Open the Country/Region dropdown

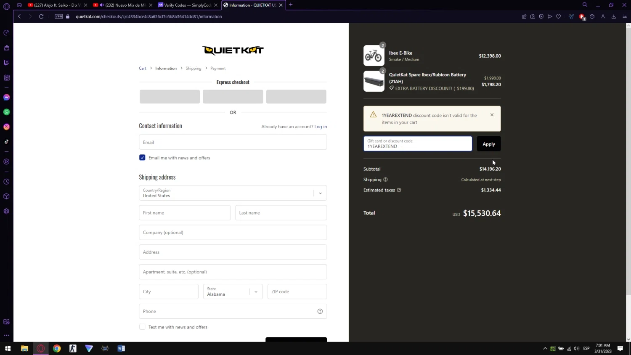coord(233,193)
